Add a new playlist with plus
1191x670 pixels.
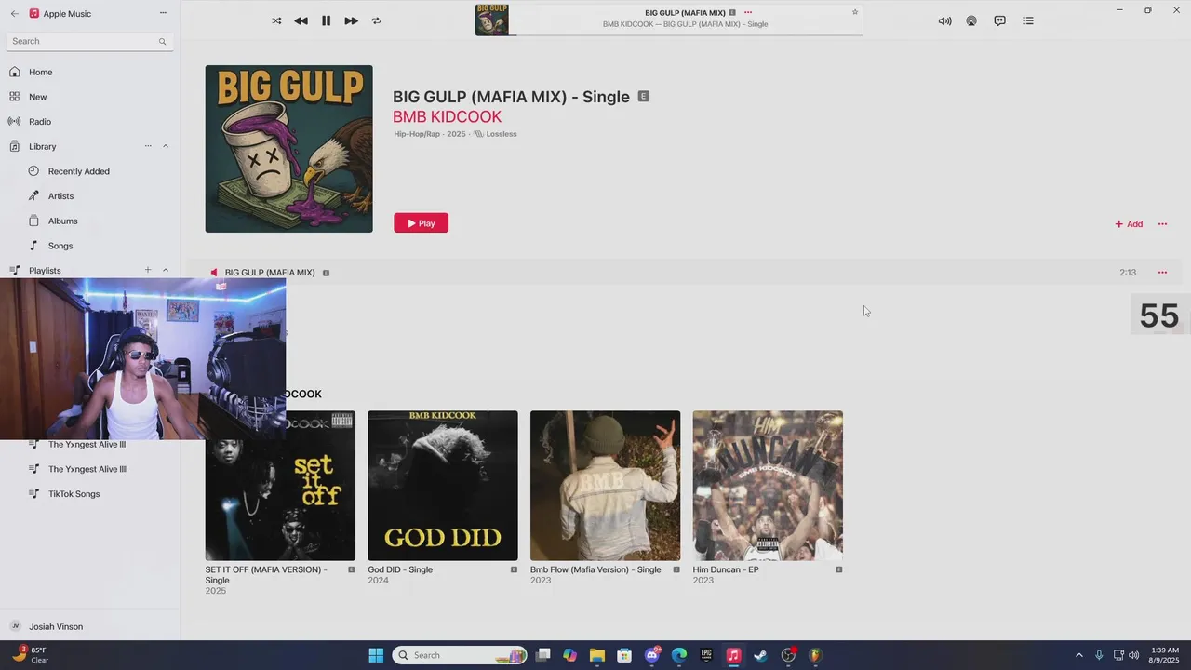pos(148,270)
